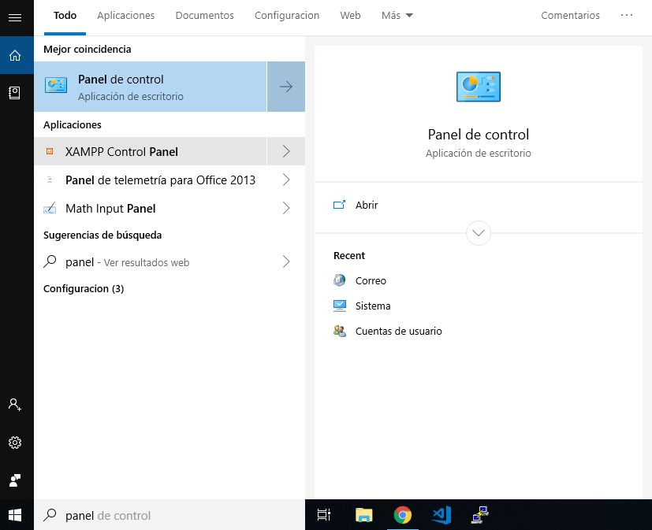Expand Math Input Panel result arrow
This screenshot has width=652, height=530.
click(x=286, y=208)
